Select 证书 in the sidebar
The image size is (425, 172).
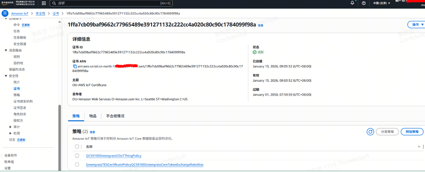pyautogui.click(x=17, y=89)
